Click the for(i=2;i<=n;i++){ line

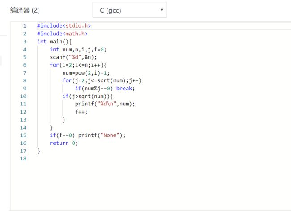pos(78,65)
